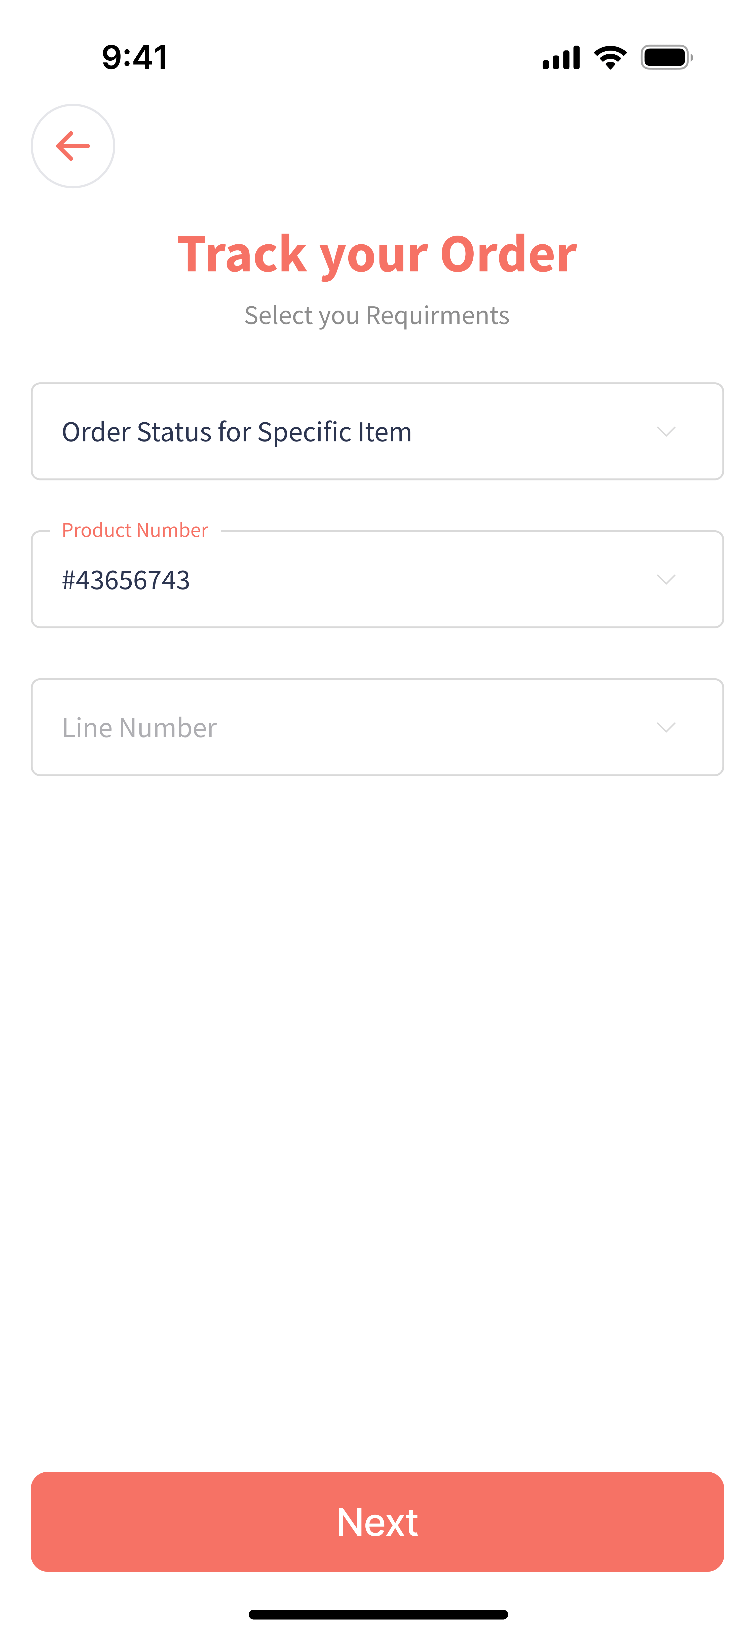Image resolution: width=755 pixels, height=1635 pixels.
Task: Tap the word Order in the title
Action: pyautogui.click(x=508, y=254)
